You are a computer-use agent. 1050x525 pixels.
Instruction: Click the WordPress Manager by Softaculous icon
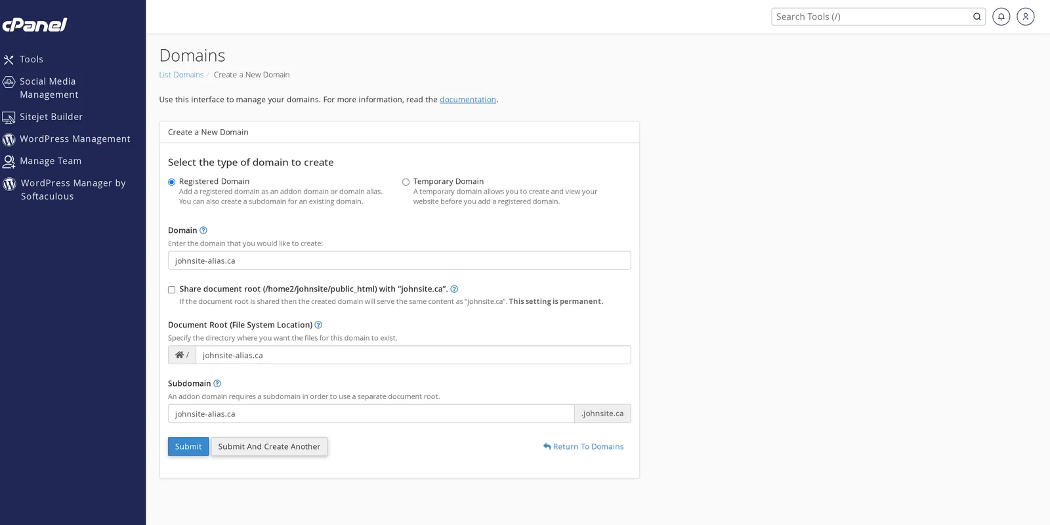[x=9, y=184]
